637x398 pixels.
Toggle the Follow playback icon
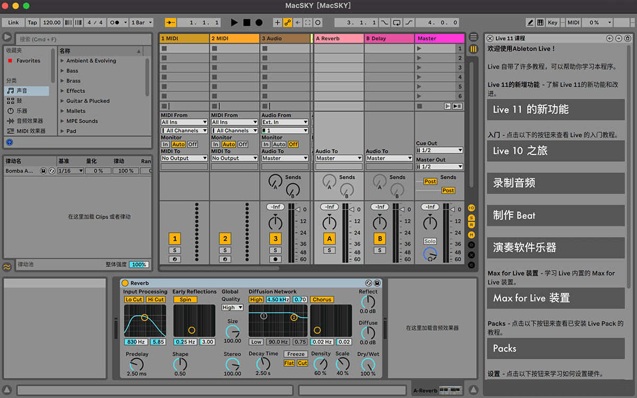point(170,23)
